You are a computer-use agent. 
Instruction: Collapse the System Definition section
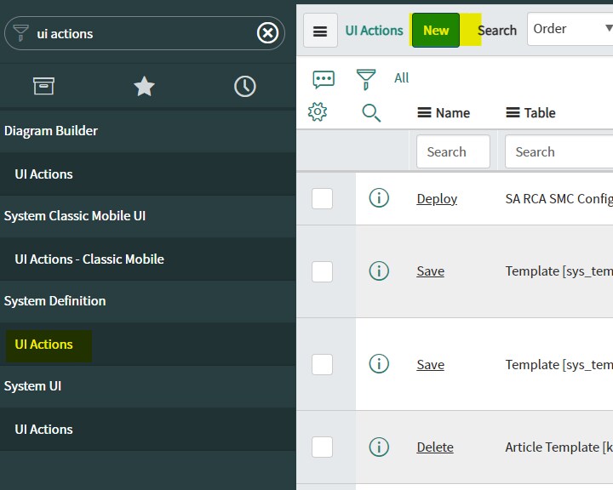coord(54,301)
